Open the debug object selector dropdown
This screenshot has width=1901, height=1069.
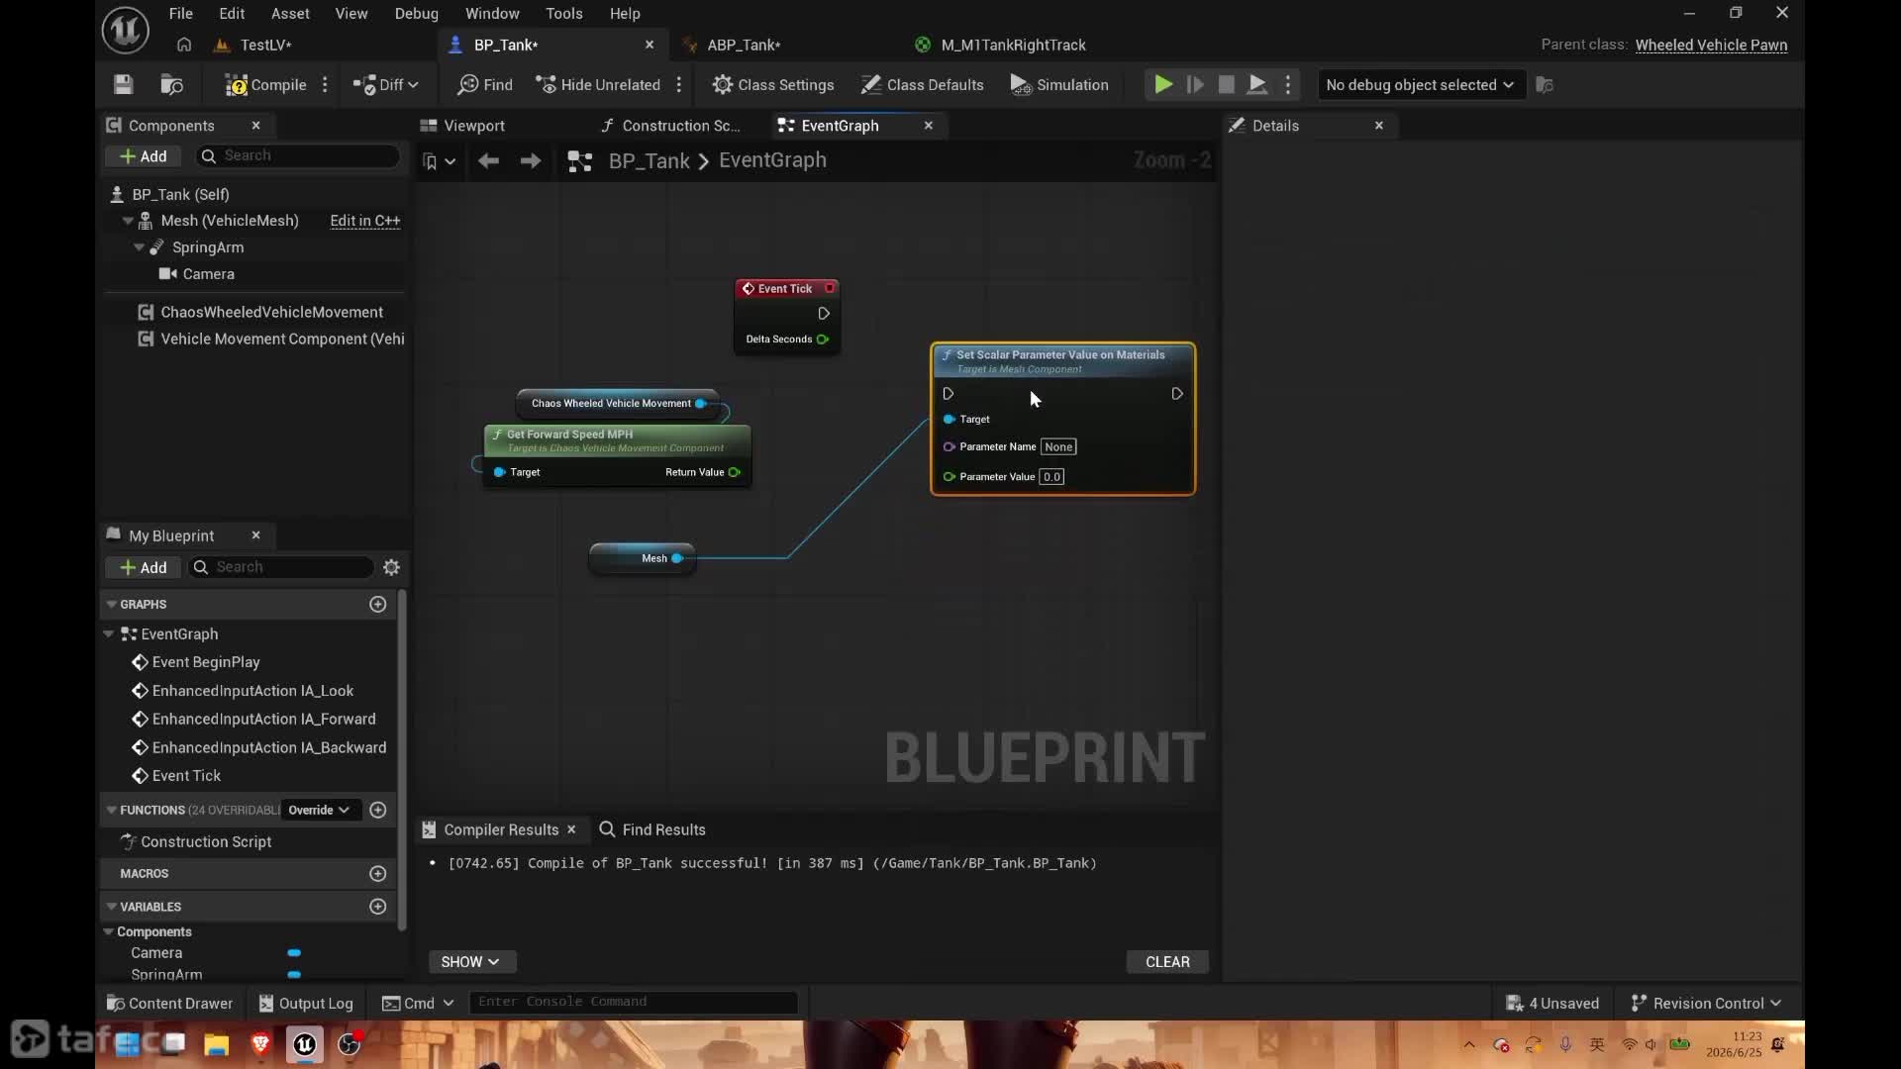pyautogui.click(x=1420, y=85)
